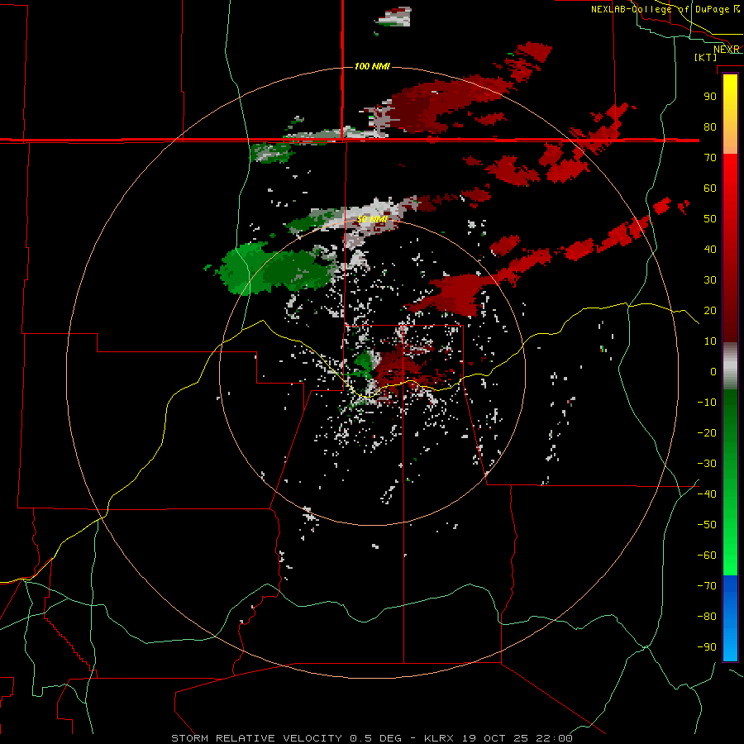
Task: Click the NEXR label at top right
Action: (727, 50)
